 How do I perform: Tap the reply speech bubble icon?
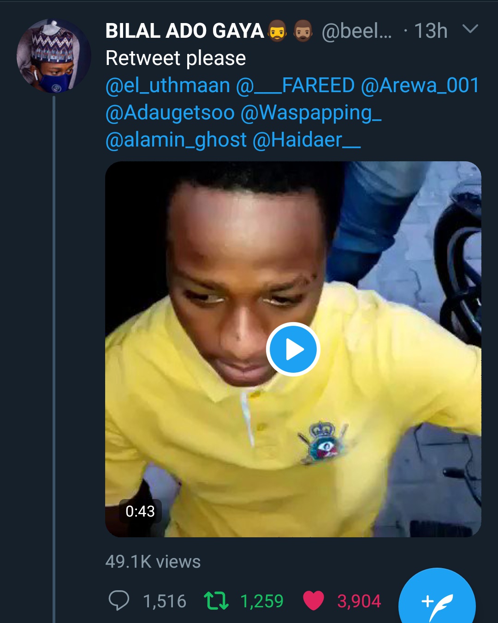pyautogui.click(x=119, y=601)
